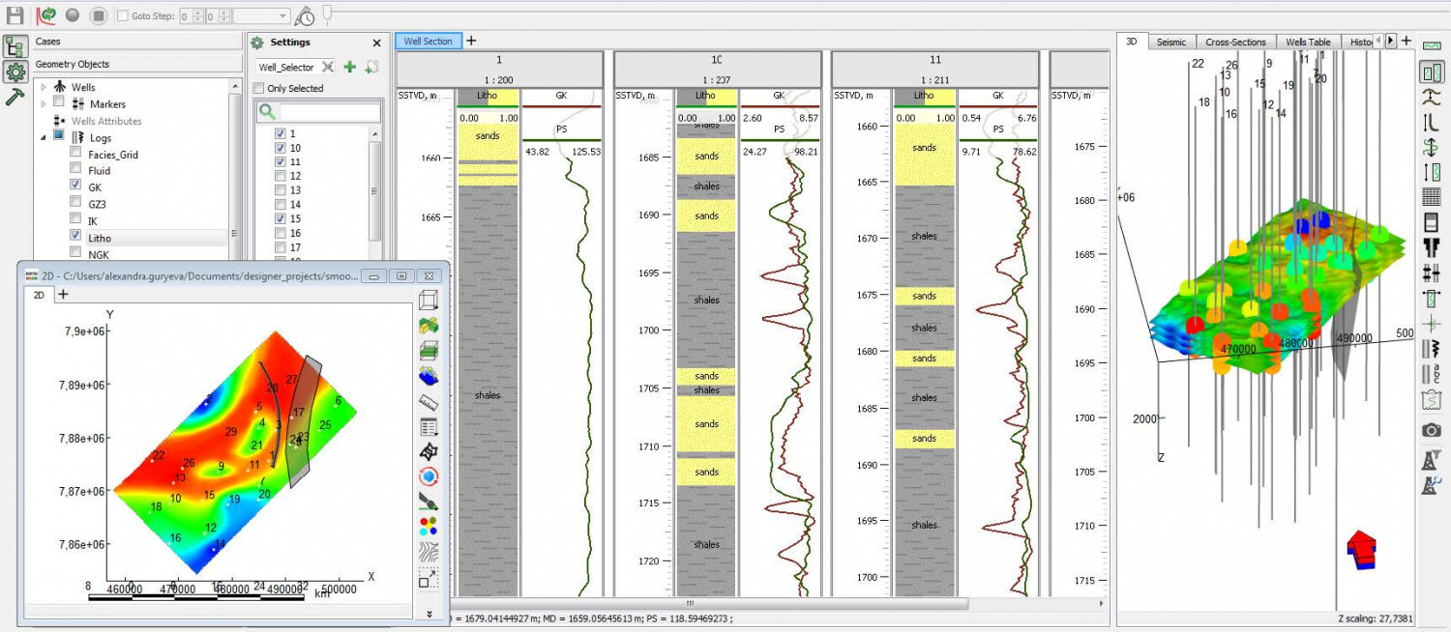Open the Goto Step dropdown combo box
The height and width of the screenshot is (632, 1451).
pos(261,16)
